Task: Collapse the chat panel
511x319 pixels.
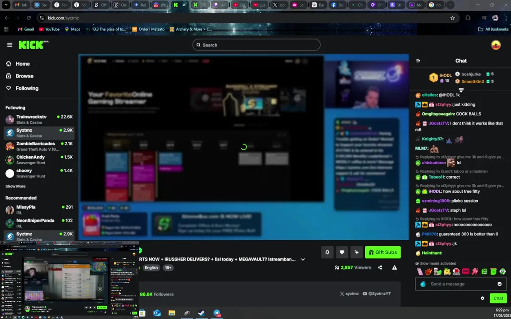Action: click(418, 61)
